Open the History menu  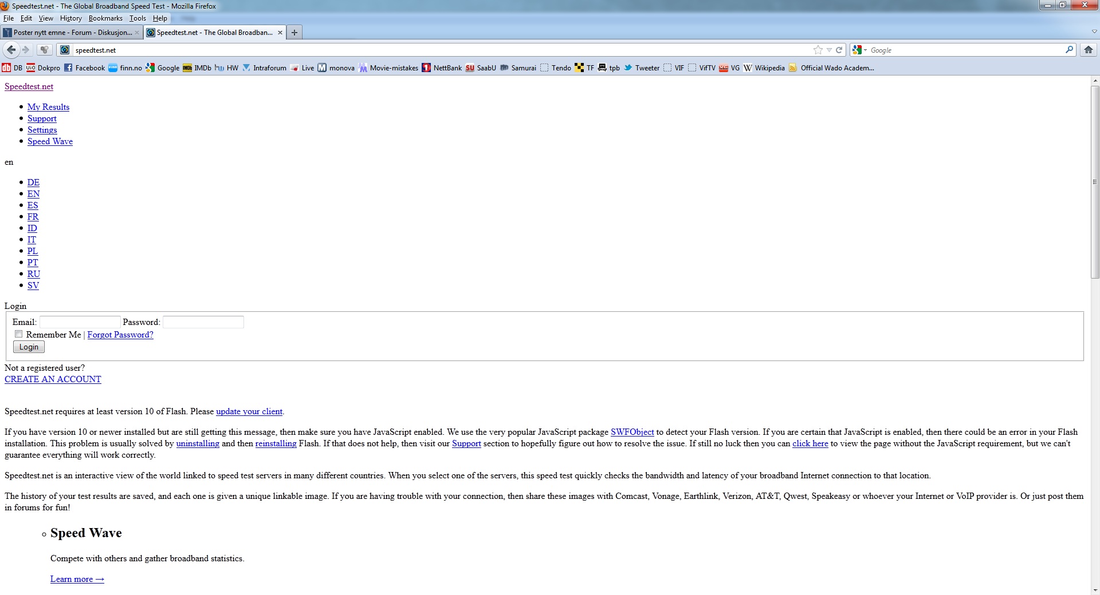tap(71, 18)
